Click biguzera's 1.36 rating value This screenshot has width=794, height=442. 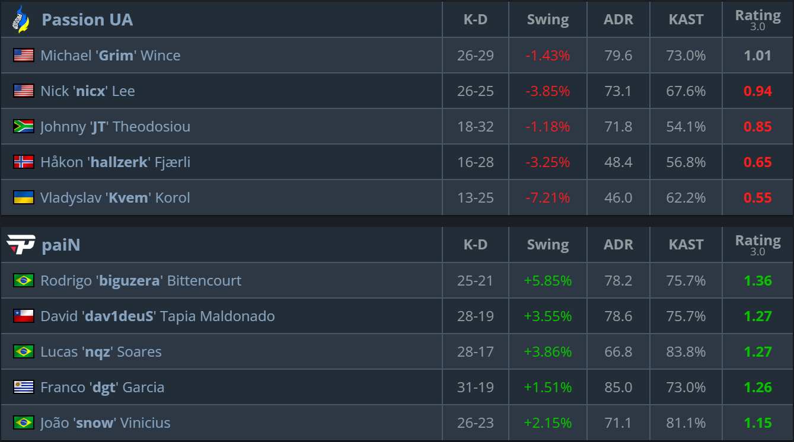(x=757, y=281)
